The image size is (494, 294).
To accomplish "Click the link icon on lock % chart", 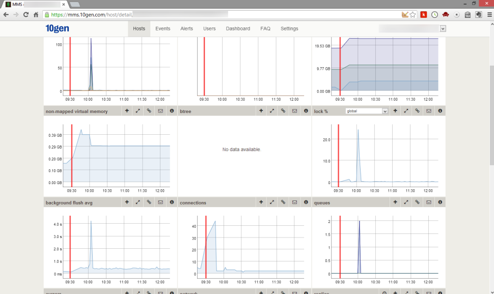I will tap(418, 111).
